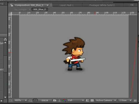Switch to the Layer: Null 1 tab
The image size is (139, 104).
point(67,5)
